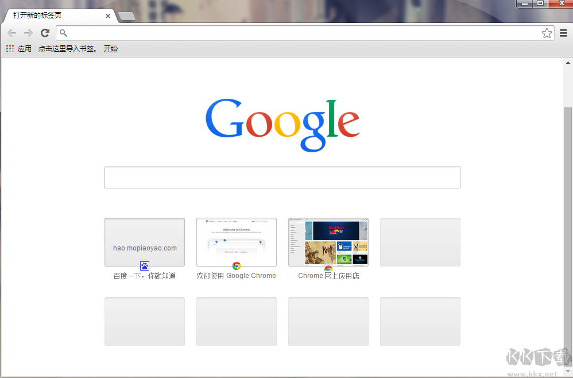Reload the current page
The height and width of the screenshot is (378, 573).
[x=45, y=33]
